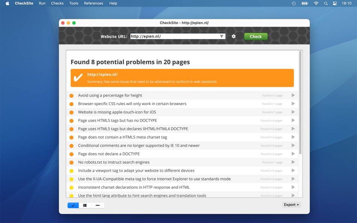Click yellow dot for viewport tag issue
Screen dimensions: 357x223
[71, 171]
